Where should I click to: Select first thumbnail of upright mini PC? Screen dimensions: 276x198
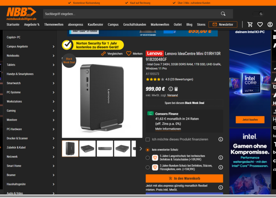[x=70, y=148]
